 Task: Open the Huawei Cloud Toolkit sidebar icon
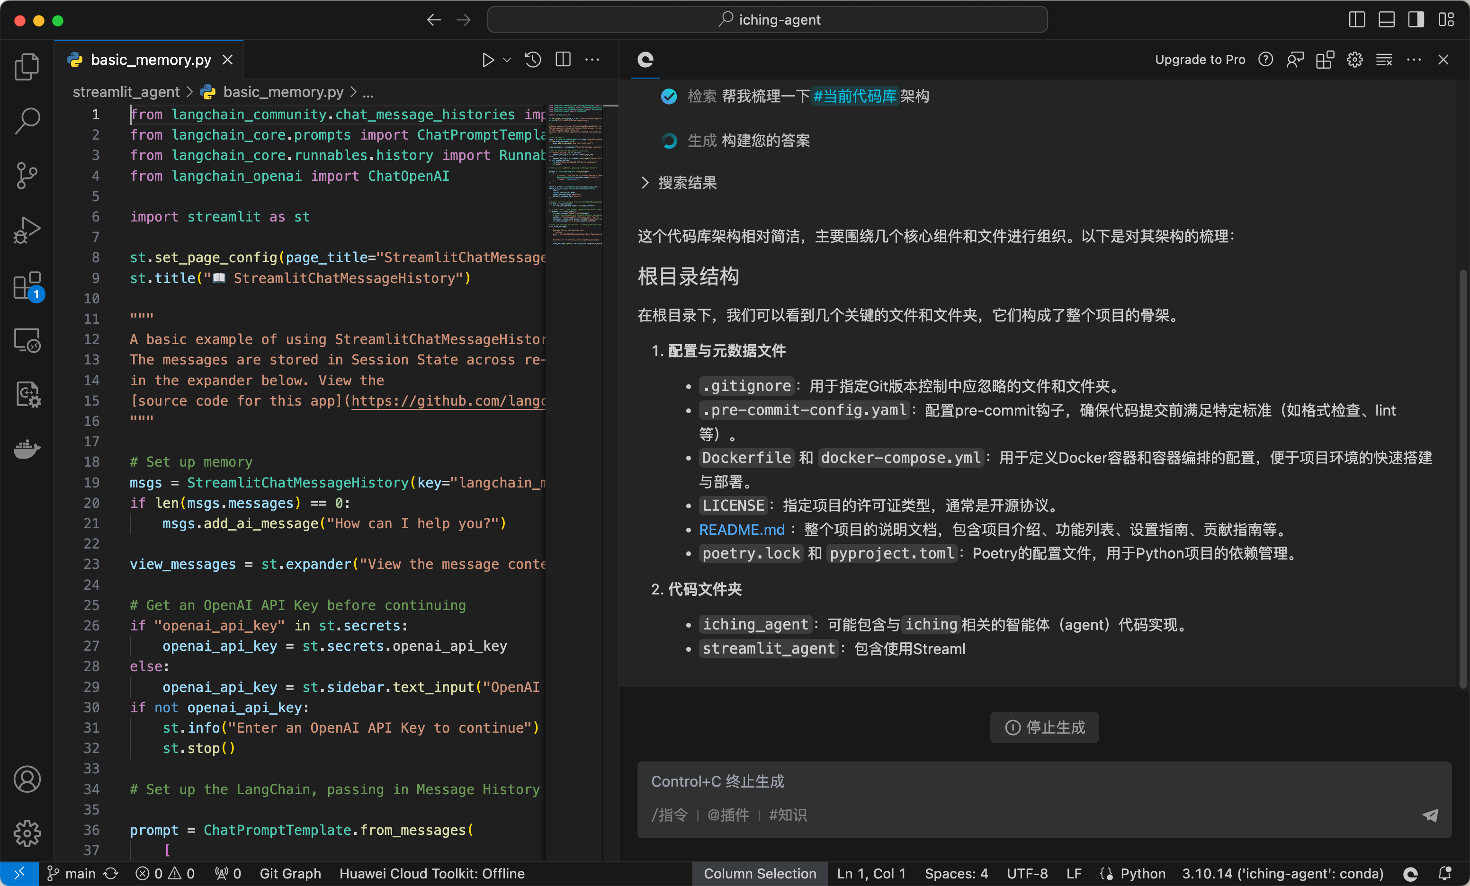(27, 395)
